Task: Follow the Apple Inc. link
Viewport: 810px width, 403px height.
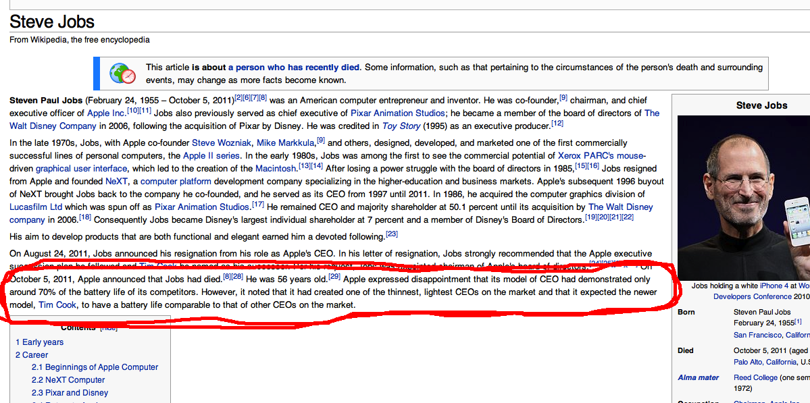Action: coord(106,113)
